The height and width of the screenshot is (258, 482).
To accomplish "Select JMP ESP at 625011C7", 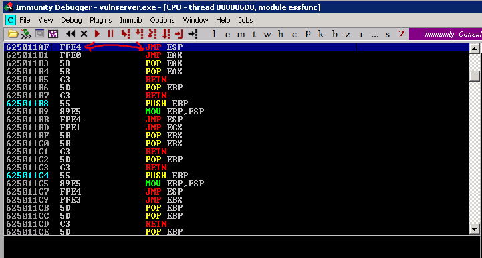I will (164, 192).
